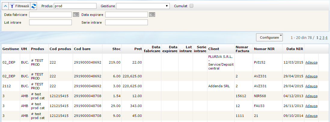Image resolution: width=330 pixels, height=122 pixels.
Task: Click the Data fabricare date input
Action: 50,15
